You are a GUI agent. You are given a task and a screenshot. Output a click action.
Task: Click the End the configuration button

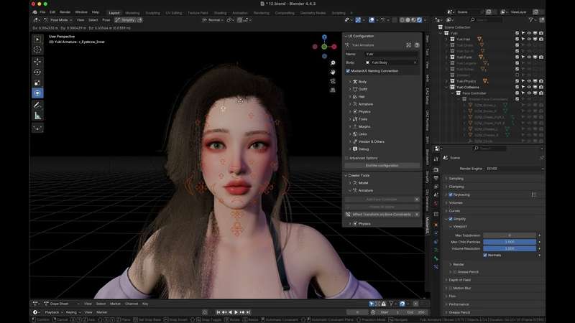(x=382, y=166)
